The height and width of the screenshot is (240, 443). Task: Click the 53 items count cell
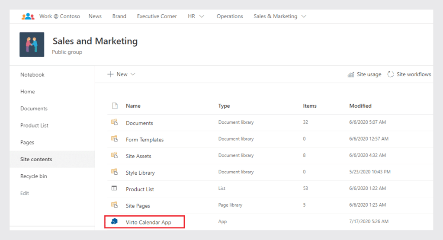point(305,189)
